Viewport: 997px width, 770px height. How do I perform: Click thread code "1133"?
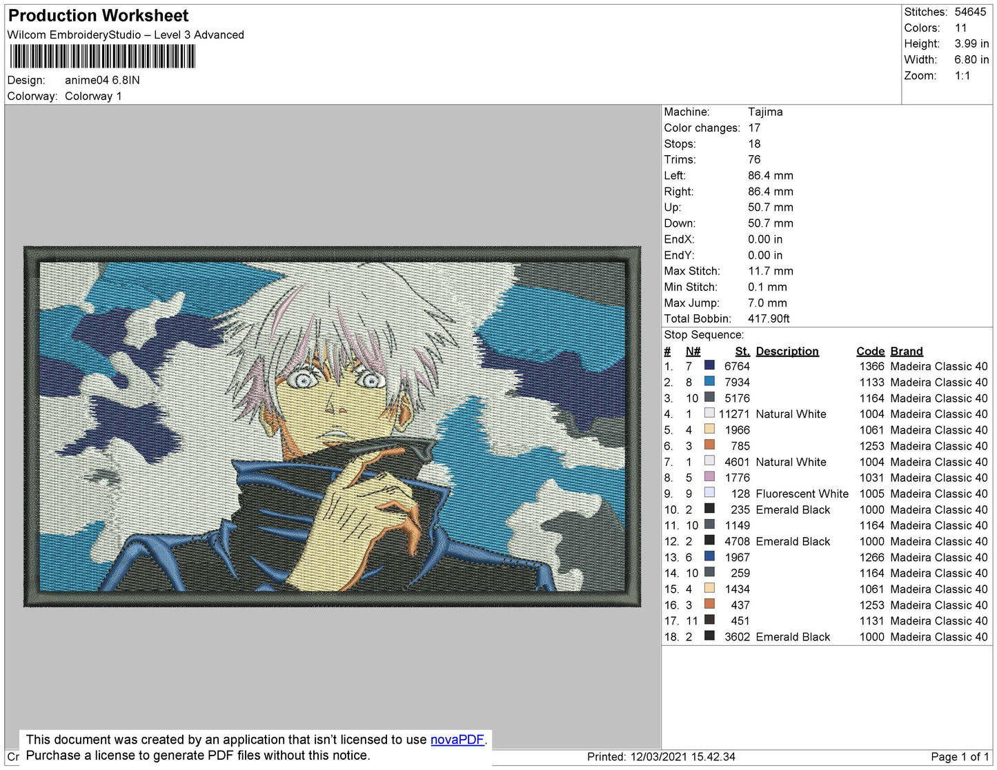click(x=871, y=382)
